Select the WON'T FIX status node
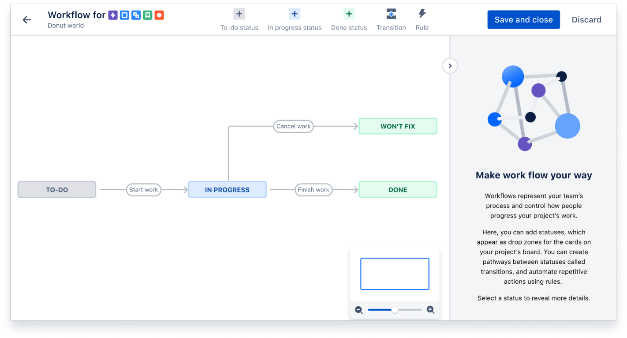 pos(397,126)
